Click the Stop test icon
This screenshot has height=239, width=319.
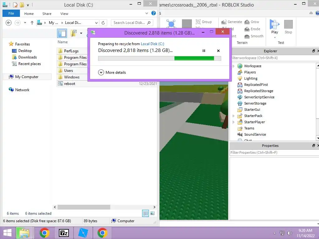point(288,24)
